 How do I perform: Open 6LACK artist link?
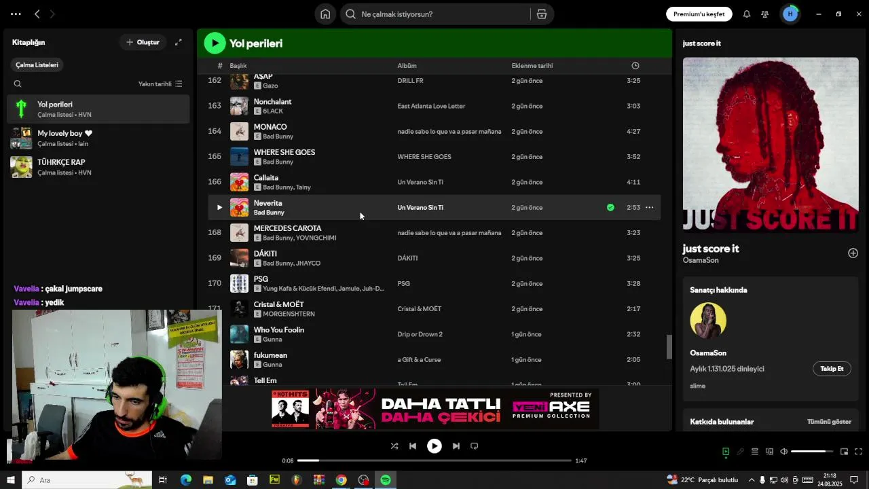tap(273, 111)
